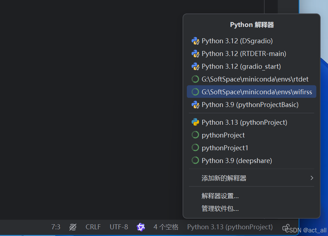Select the highlighted wifirss interpreter entry
328x236 pixels.
(x=251, y=92)
